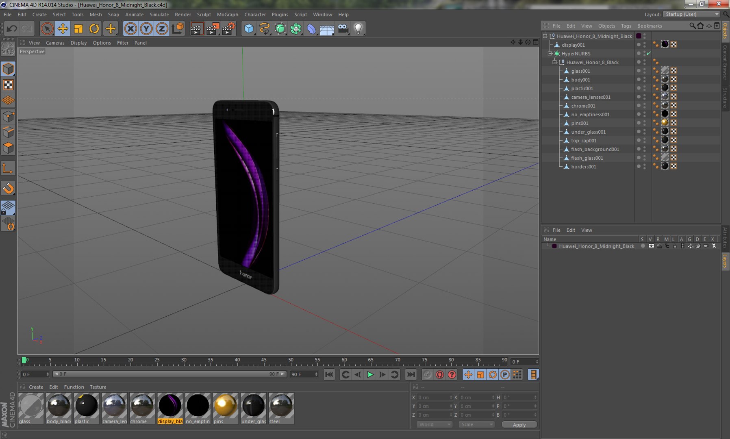Toggle record active objects button
This screenshot has width=730, height=439.
click(x=427, y=375)
